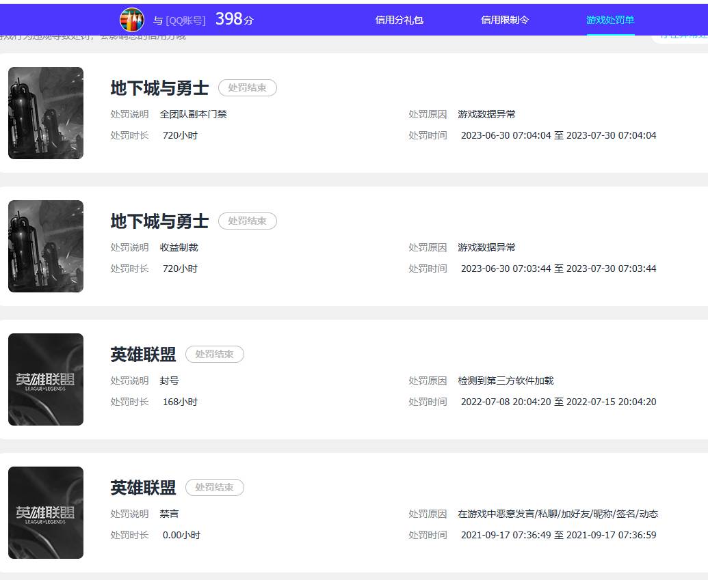Click the 英雄联盟 title of the 0.00小时 mute record

tap(143, 488)
